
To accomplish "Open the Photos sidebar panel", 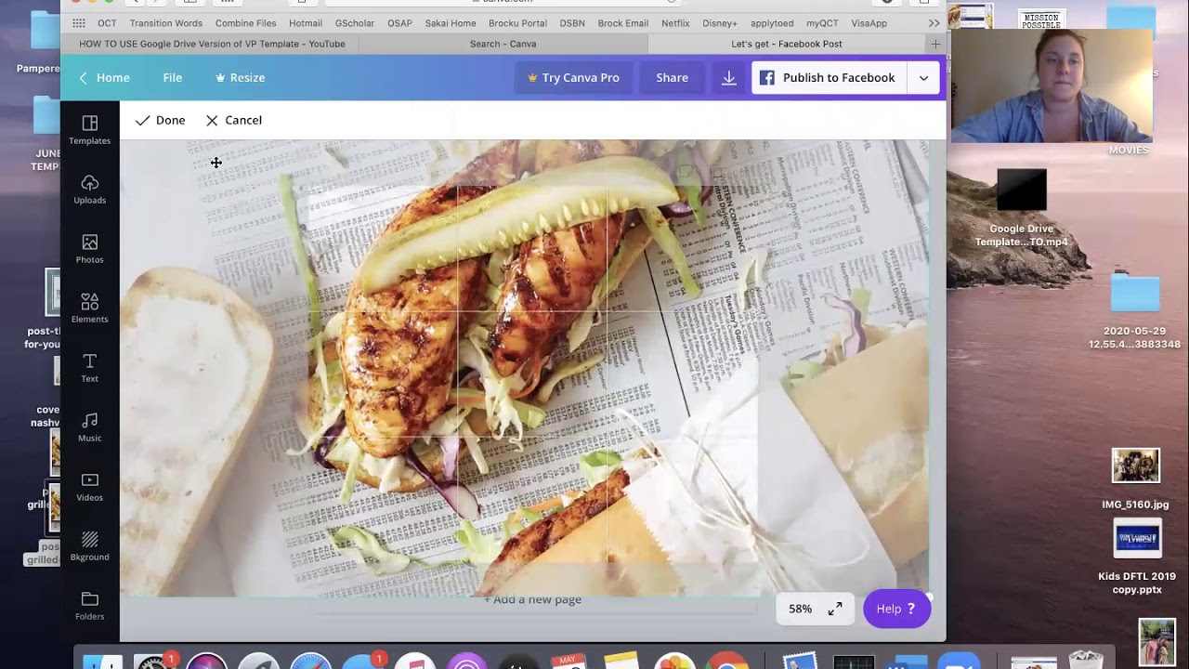I will [89, 249].
